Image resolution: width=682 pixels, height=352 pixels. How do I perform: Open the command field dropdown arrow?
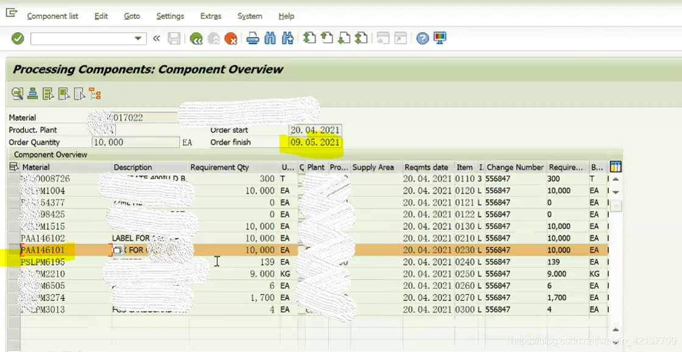[x=138, y=39]
